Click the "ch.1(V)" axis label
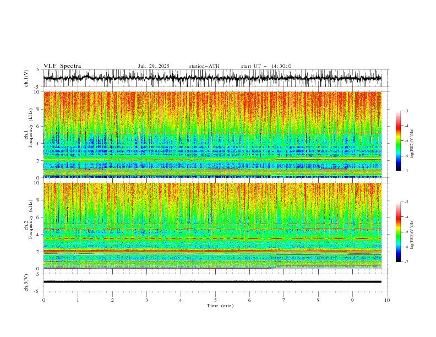436x337 pixels. (x=26, y=78)
